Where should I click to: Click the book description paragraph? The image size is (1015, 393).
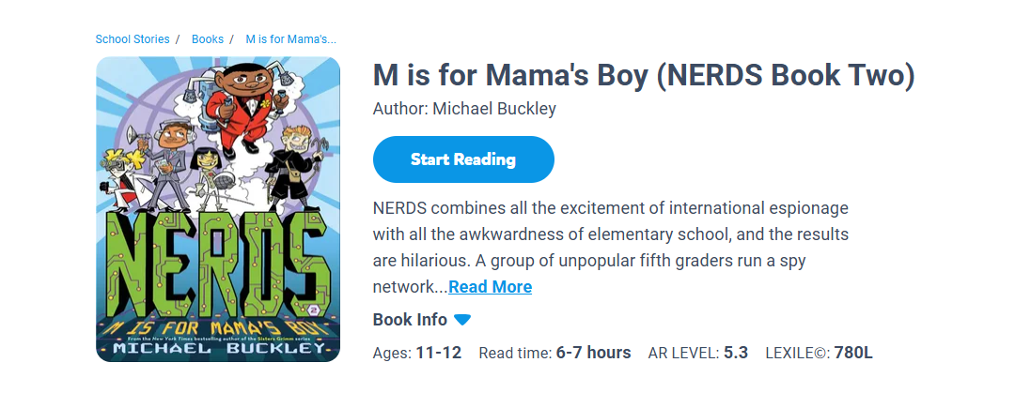pyautogui.click(x=611, y=234)
